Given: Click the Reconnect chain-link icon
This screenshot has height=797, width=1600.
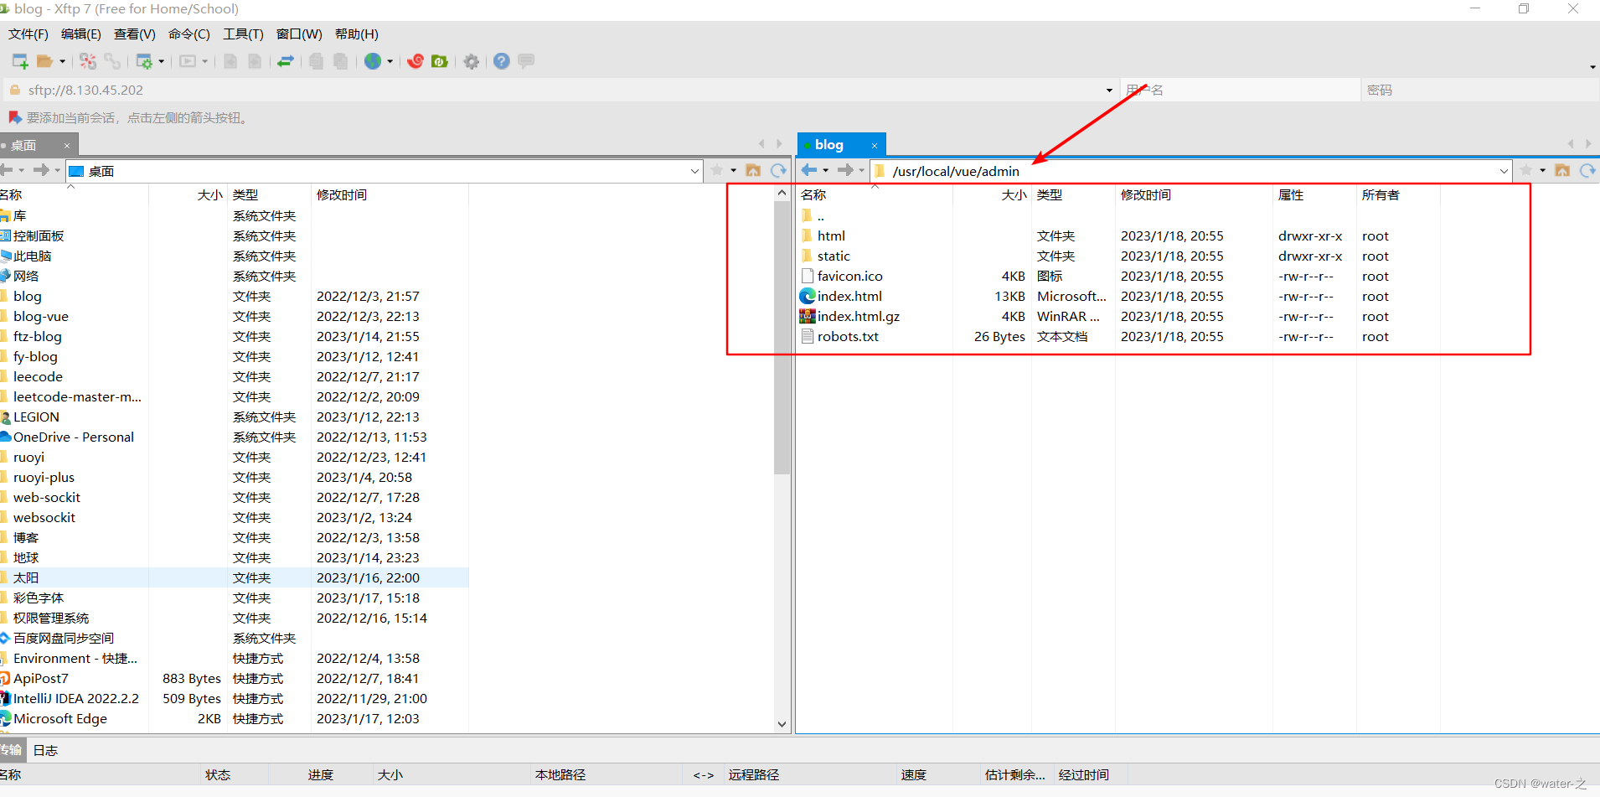Looking at the screenshot, I should pos(112,61).
